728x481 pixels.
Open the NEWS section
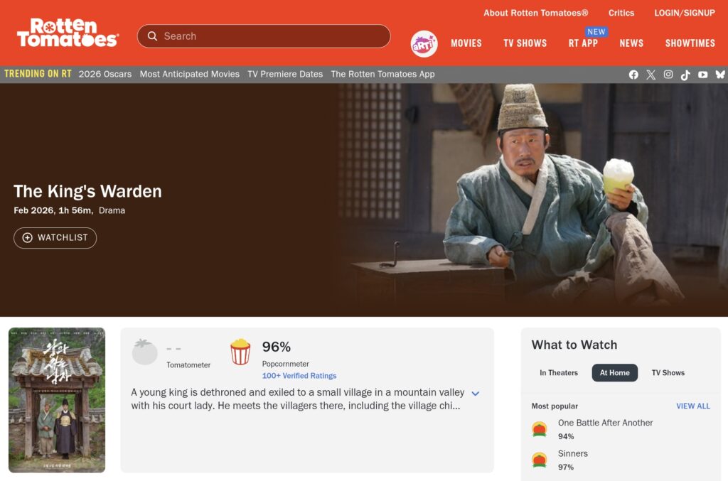631,43
